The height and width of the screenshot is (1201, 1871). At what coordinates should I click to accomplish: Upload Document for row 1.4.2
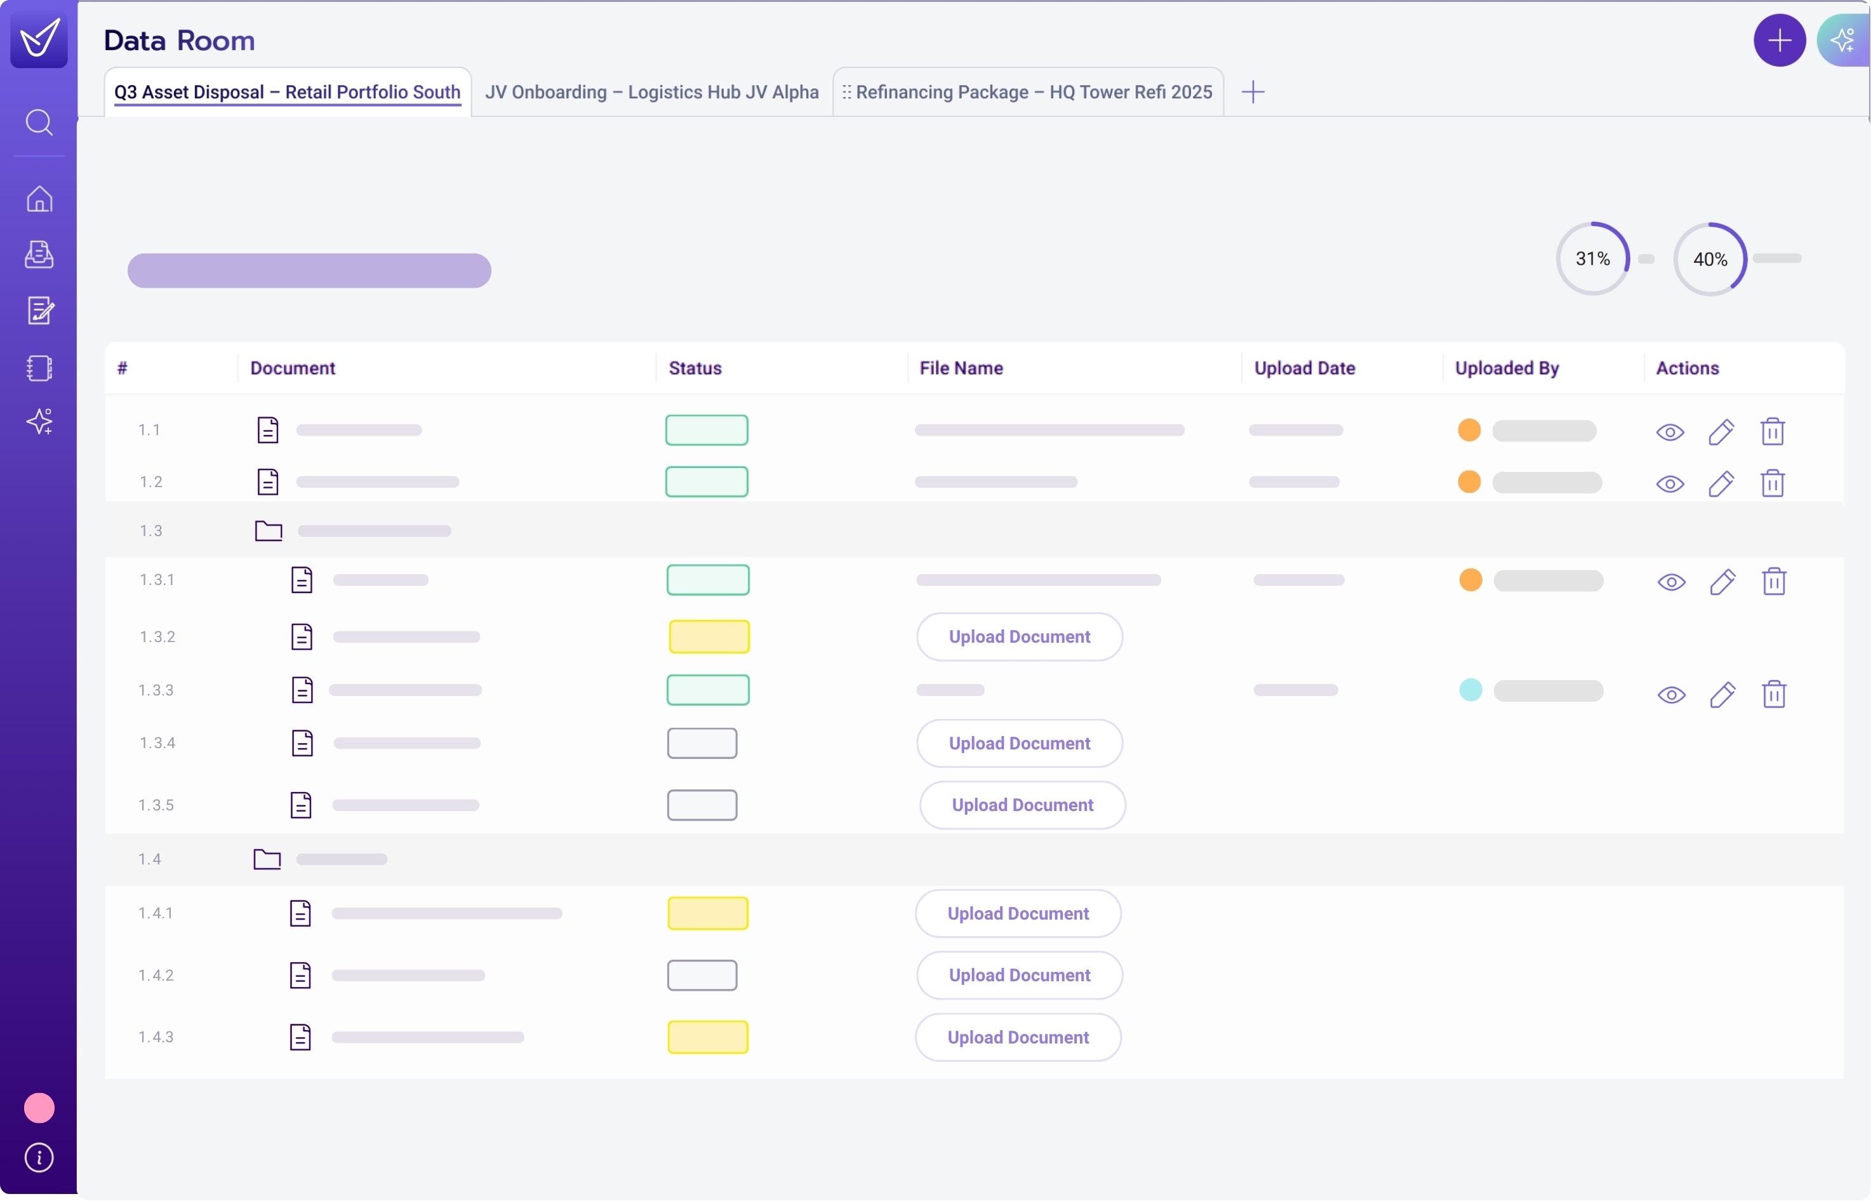(x=1020, y=976)
